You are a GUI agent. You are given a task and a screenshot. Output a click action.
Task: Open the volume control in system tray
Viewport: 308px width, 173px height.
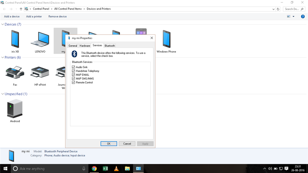coord(270,168)
